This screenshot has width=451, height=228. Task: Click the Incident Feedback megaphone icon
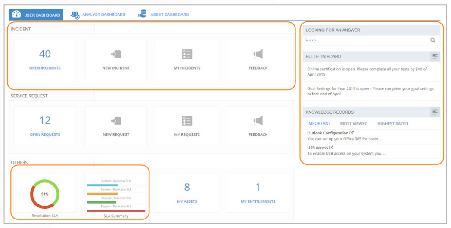[x=258, y=54]
